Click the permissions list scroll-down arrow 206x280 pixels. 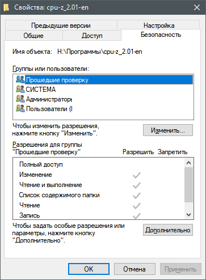tap(188, 215)
